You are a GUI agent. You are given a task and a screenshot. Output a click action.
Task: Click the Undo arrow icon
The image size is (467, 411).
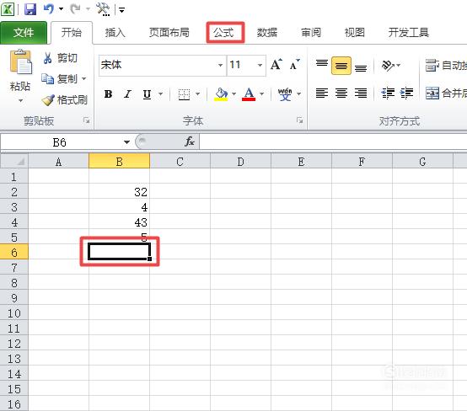(x=48, y=8)
